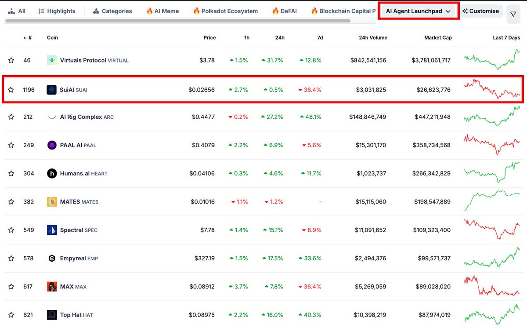Switch to the All tab
The height and width of the screenshot is (328, 527).
pos(16,11)
